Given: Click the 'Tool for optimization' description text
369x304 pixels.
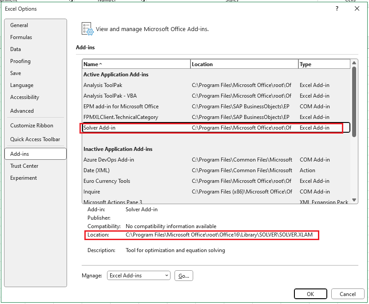Looking at the screenshot, I should coord(175,250).
